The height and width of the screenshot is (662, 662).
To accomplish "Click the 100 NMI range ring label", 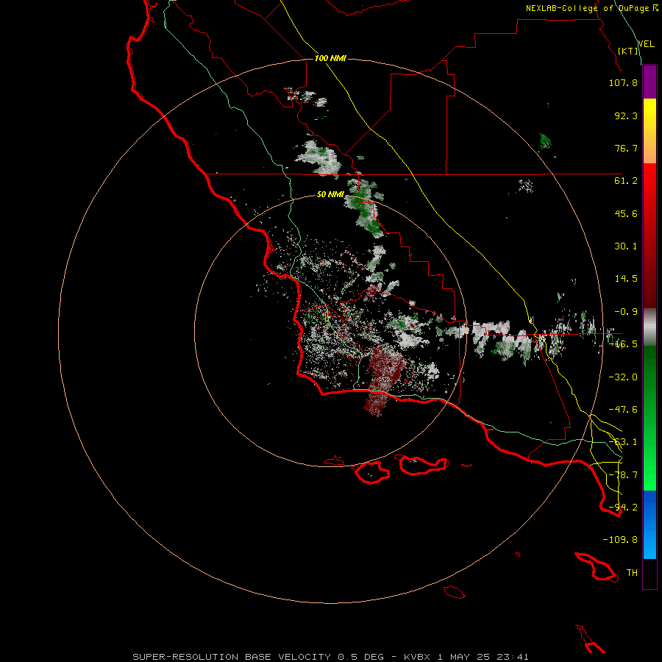I will pyautogui.click(x=330, y=58).
